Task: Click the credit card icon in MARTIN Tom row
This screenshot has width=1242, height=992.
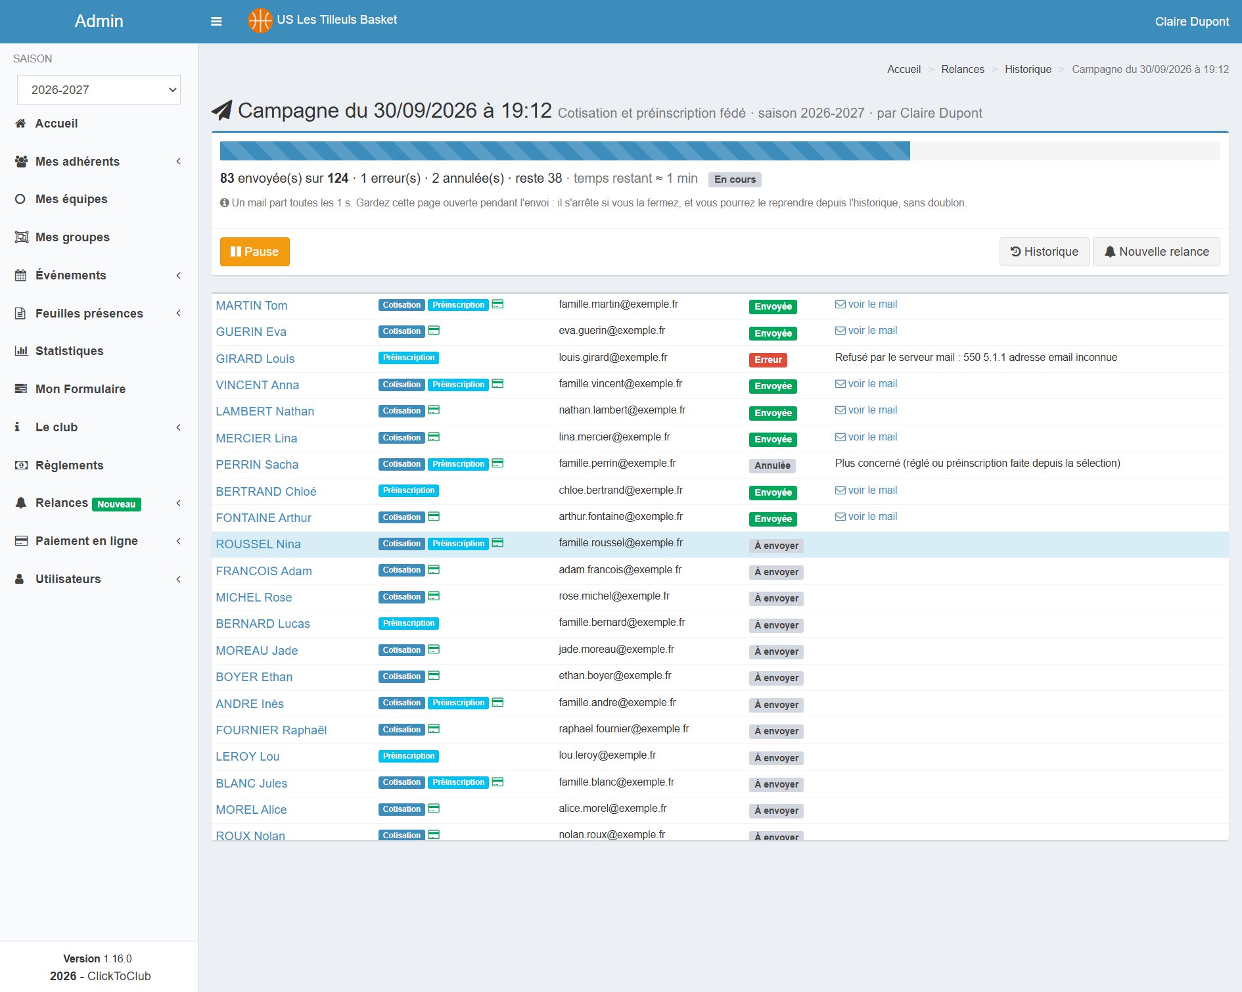Action: [498, 304]
